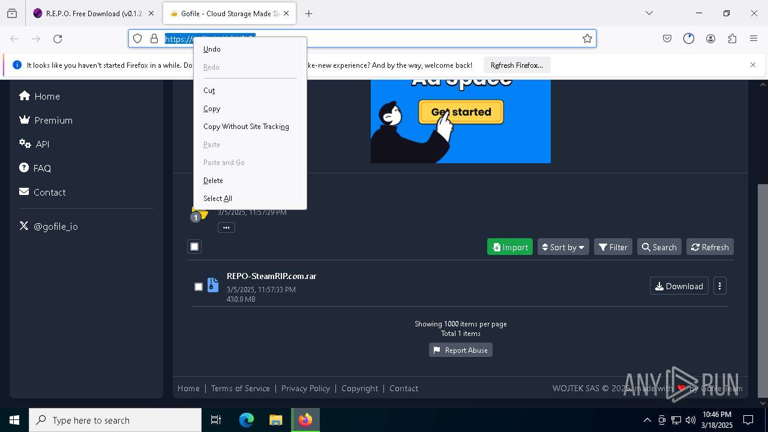Click the Refresh Firefox button
Viewport: 768px width, 432px height.
pos(517,65)
